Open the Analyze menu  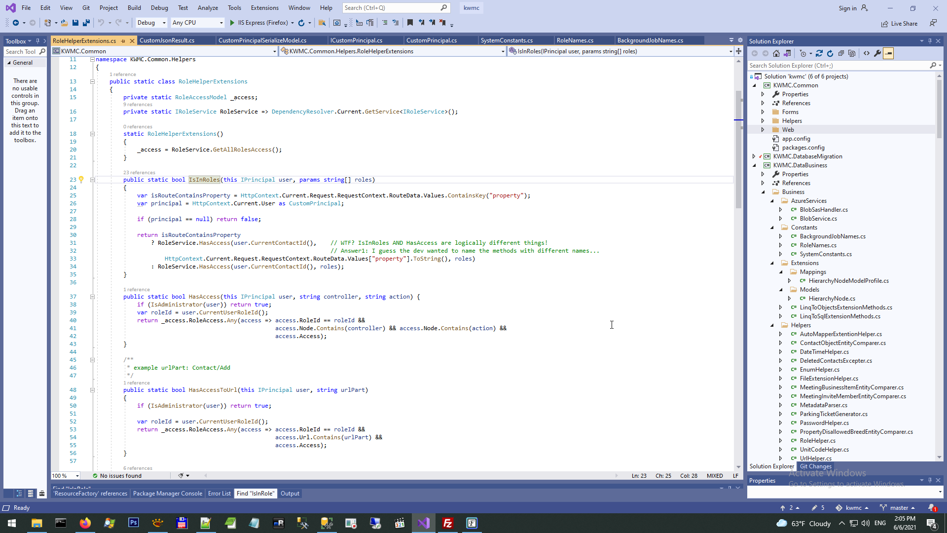(208, 8)
